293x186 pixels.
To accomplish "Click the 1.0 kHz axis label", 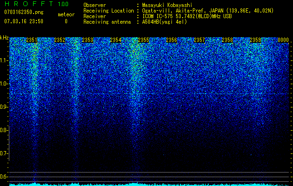I will (4, 84).
